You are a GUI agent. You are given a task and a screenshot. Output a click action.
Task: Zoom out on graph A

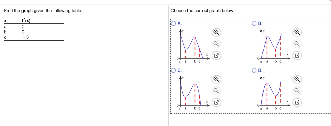(216, 44)
